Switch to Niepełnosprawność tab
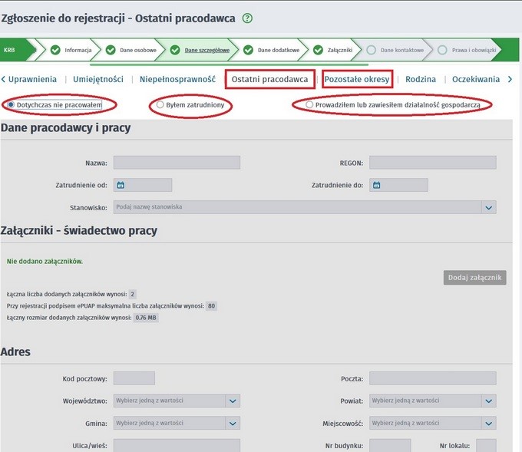The height and width of the screenshot is (452, 522). point(177,79)
